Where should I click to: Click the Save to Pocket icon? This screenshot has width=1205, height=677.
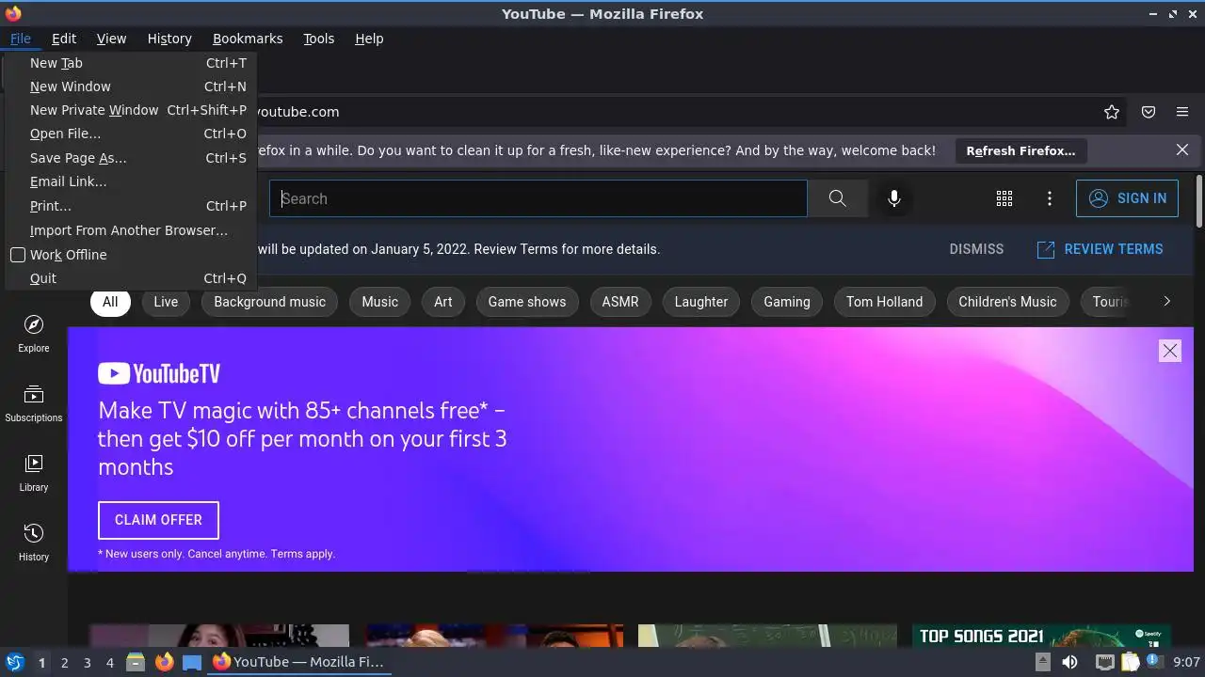1149,112
